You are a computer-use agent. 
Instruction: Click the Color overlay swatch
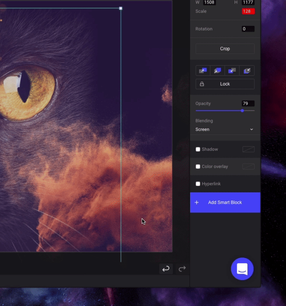248,166
